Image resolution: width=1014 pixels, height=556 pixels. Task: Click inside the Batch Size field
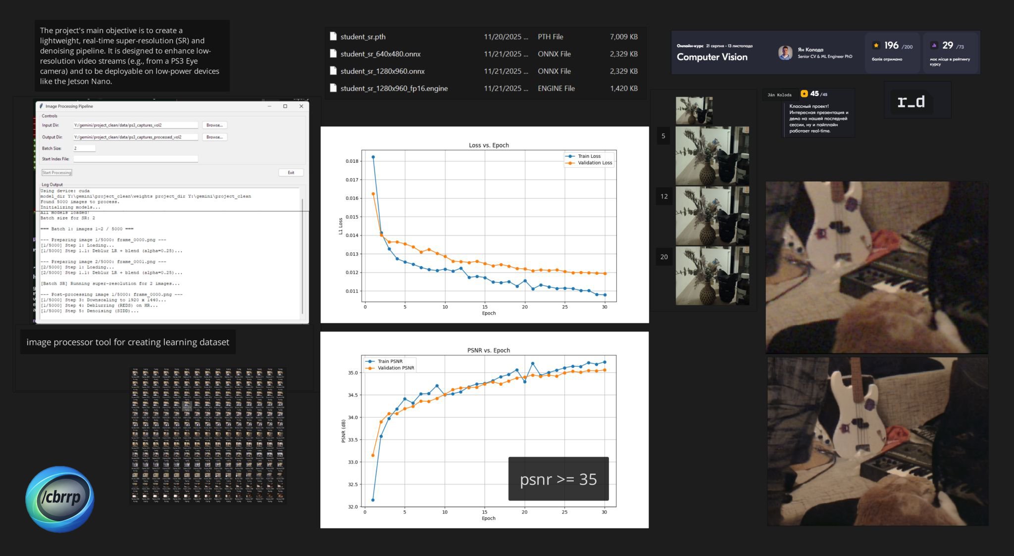click(84, 148)
